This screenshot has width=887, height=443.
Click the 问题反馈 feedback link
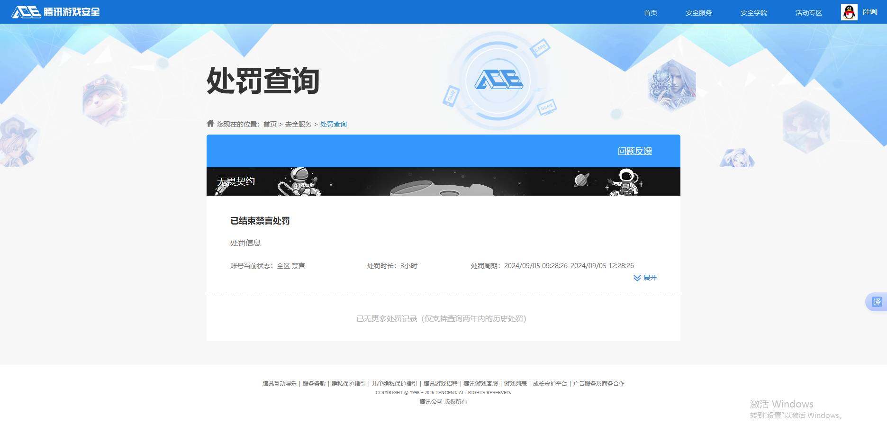(634, 151)
